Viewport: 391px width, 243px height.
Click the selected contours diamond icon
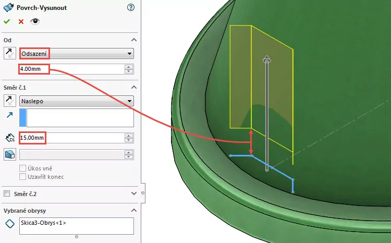pos(10,224)
